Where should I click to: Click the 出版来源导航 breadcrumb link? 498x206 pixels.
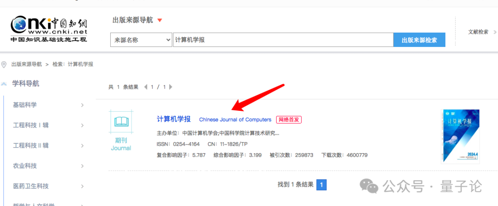26,64
